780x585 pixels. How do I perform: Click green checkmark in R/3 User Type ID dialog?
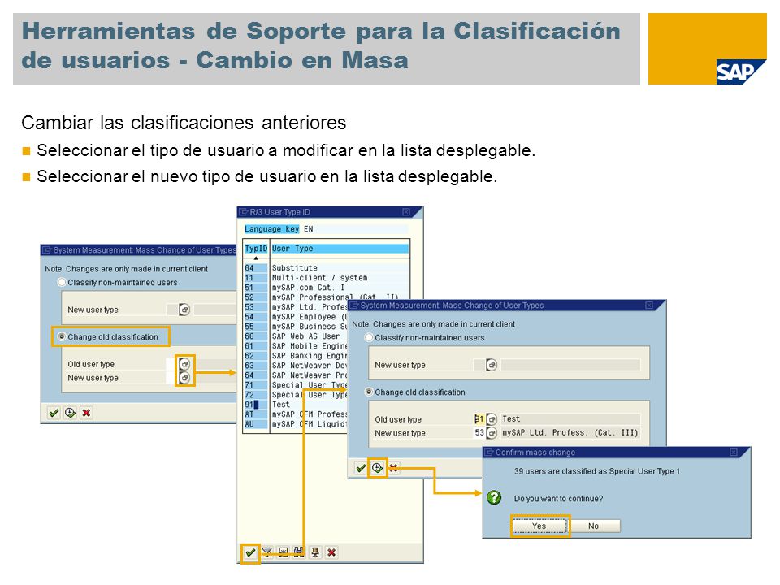[x=250, y=552]
